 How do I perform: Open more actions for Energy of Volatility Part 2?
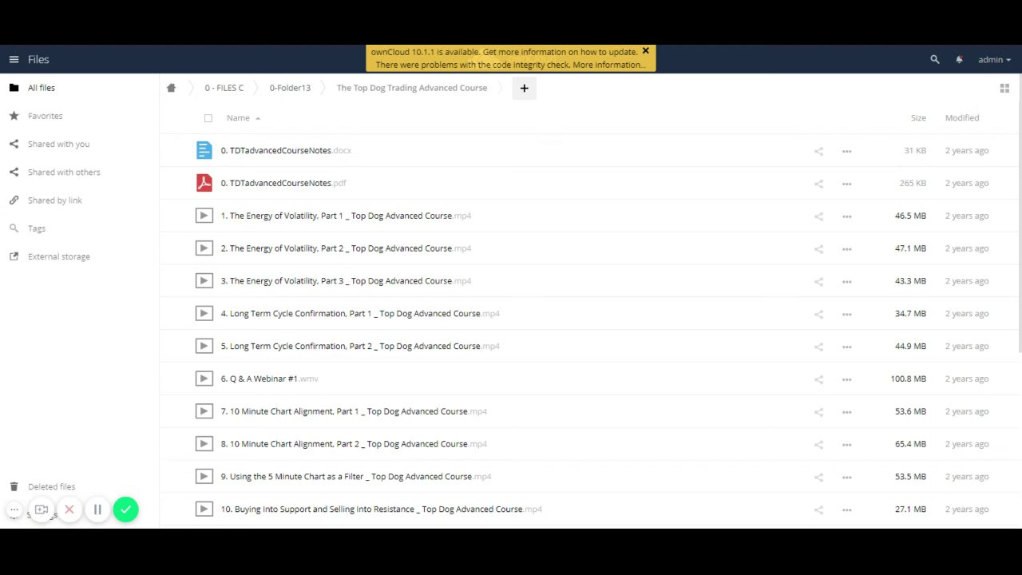point(846,249)
